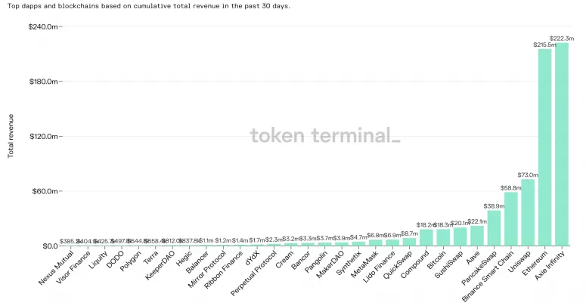Screen dimensions: 586x306
Task: Select the PancakeSwap bar
Action: pos(495,228)
